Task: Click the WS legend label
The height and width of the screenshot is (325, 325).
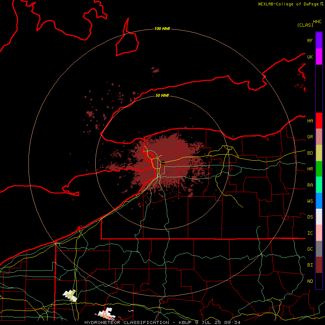Action: [x=310, y=201]
